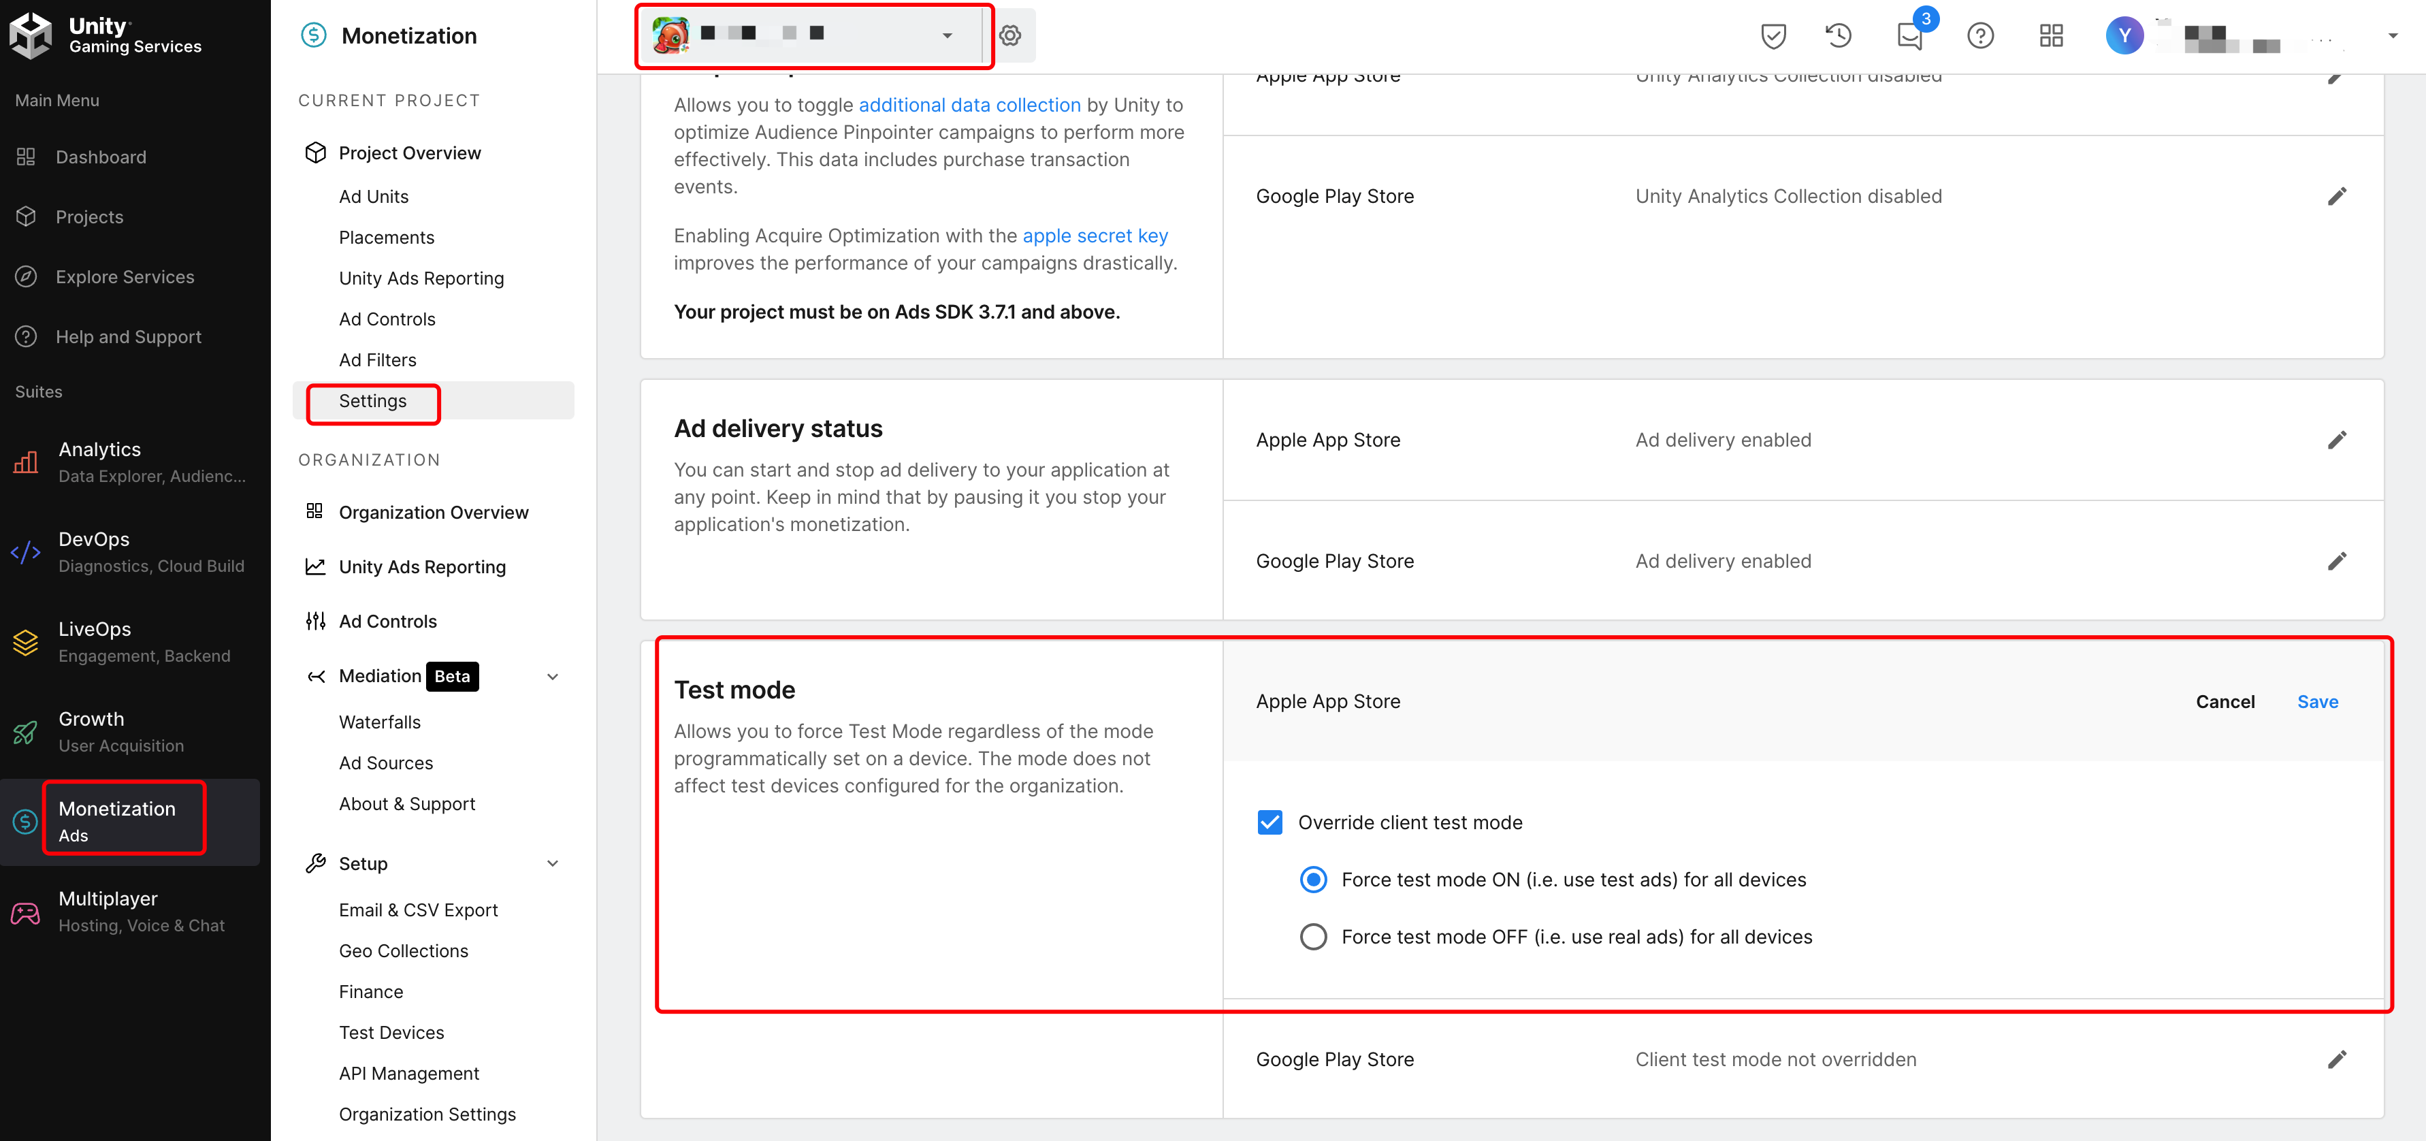The image size is (2426, 1141).
Task: Open the Analytics suite
Action: click(x=130, y=462)
